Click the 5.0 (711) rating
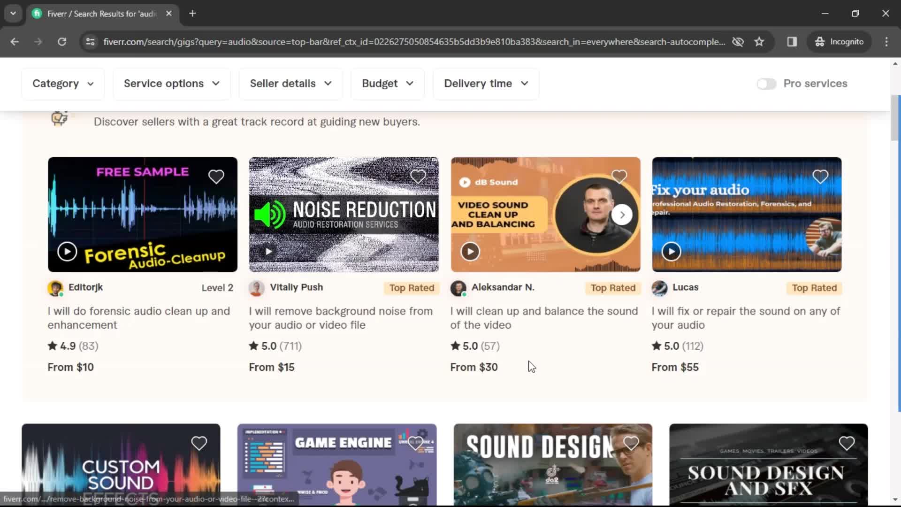 pos(275,346)
